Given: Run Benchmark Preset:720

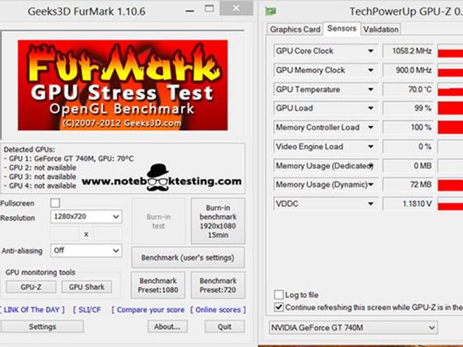Looking at the screenshot, I should pos(218,285).
